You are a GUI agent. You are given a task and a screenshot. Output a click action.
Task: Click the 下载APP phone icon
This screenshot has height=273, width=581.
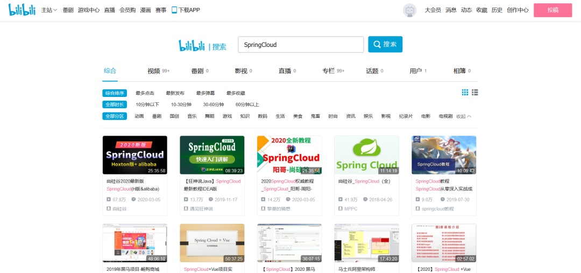(174, 10)
